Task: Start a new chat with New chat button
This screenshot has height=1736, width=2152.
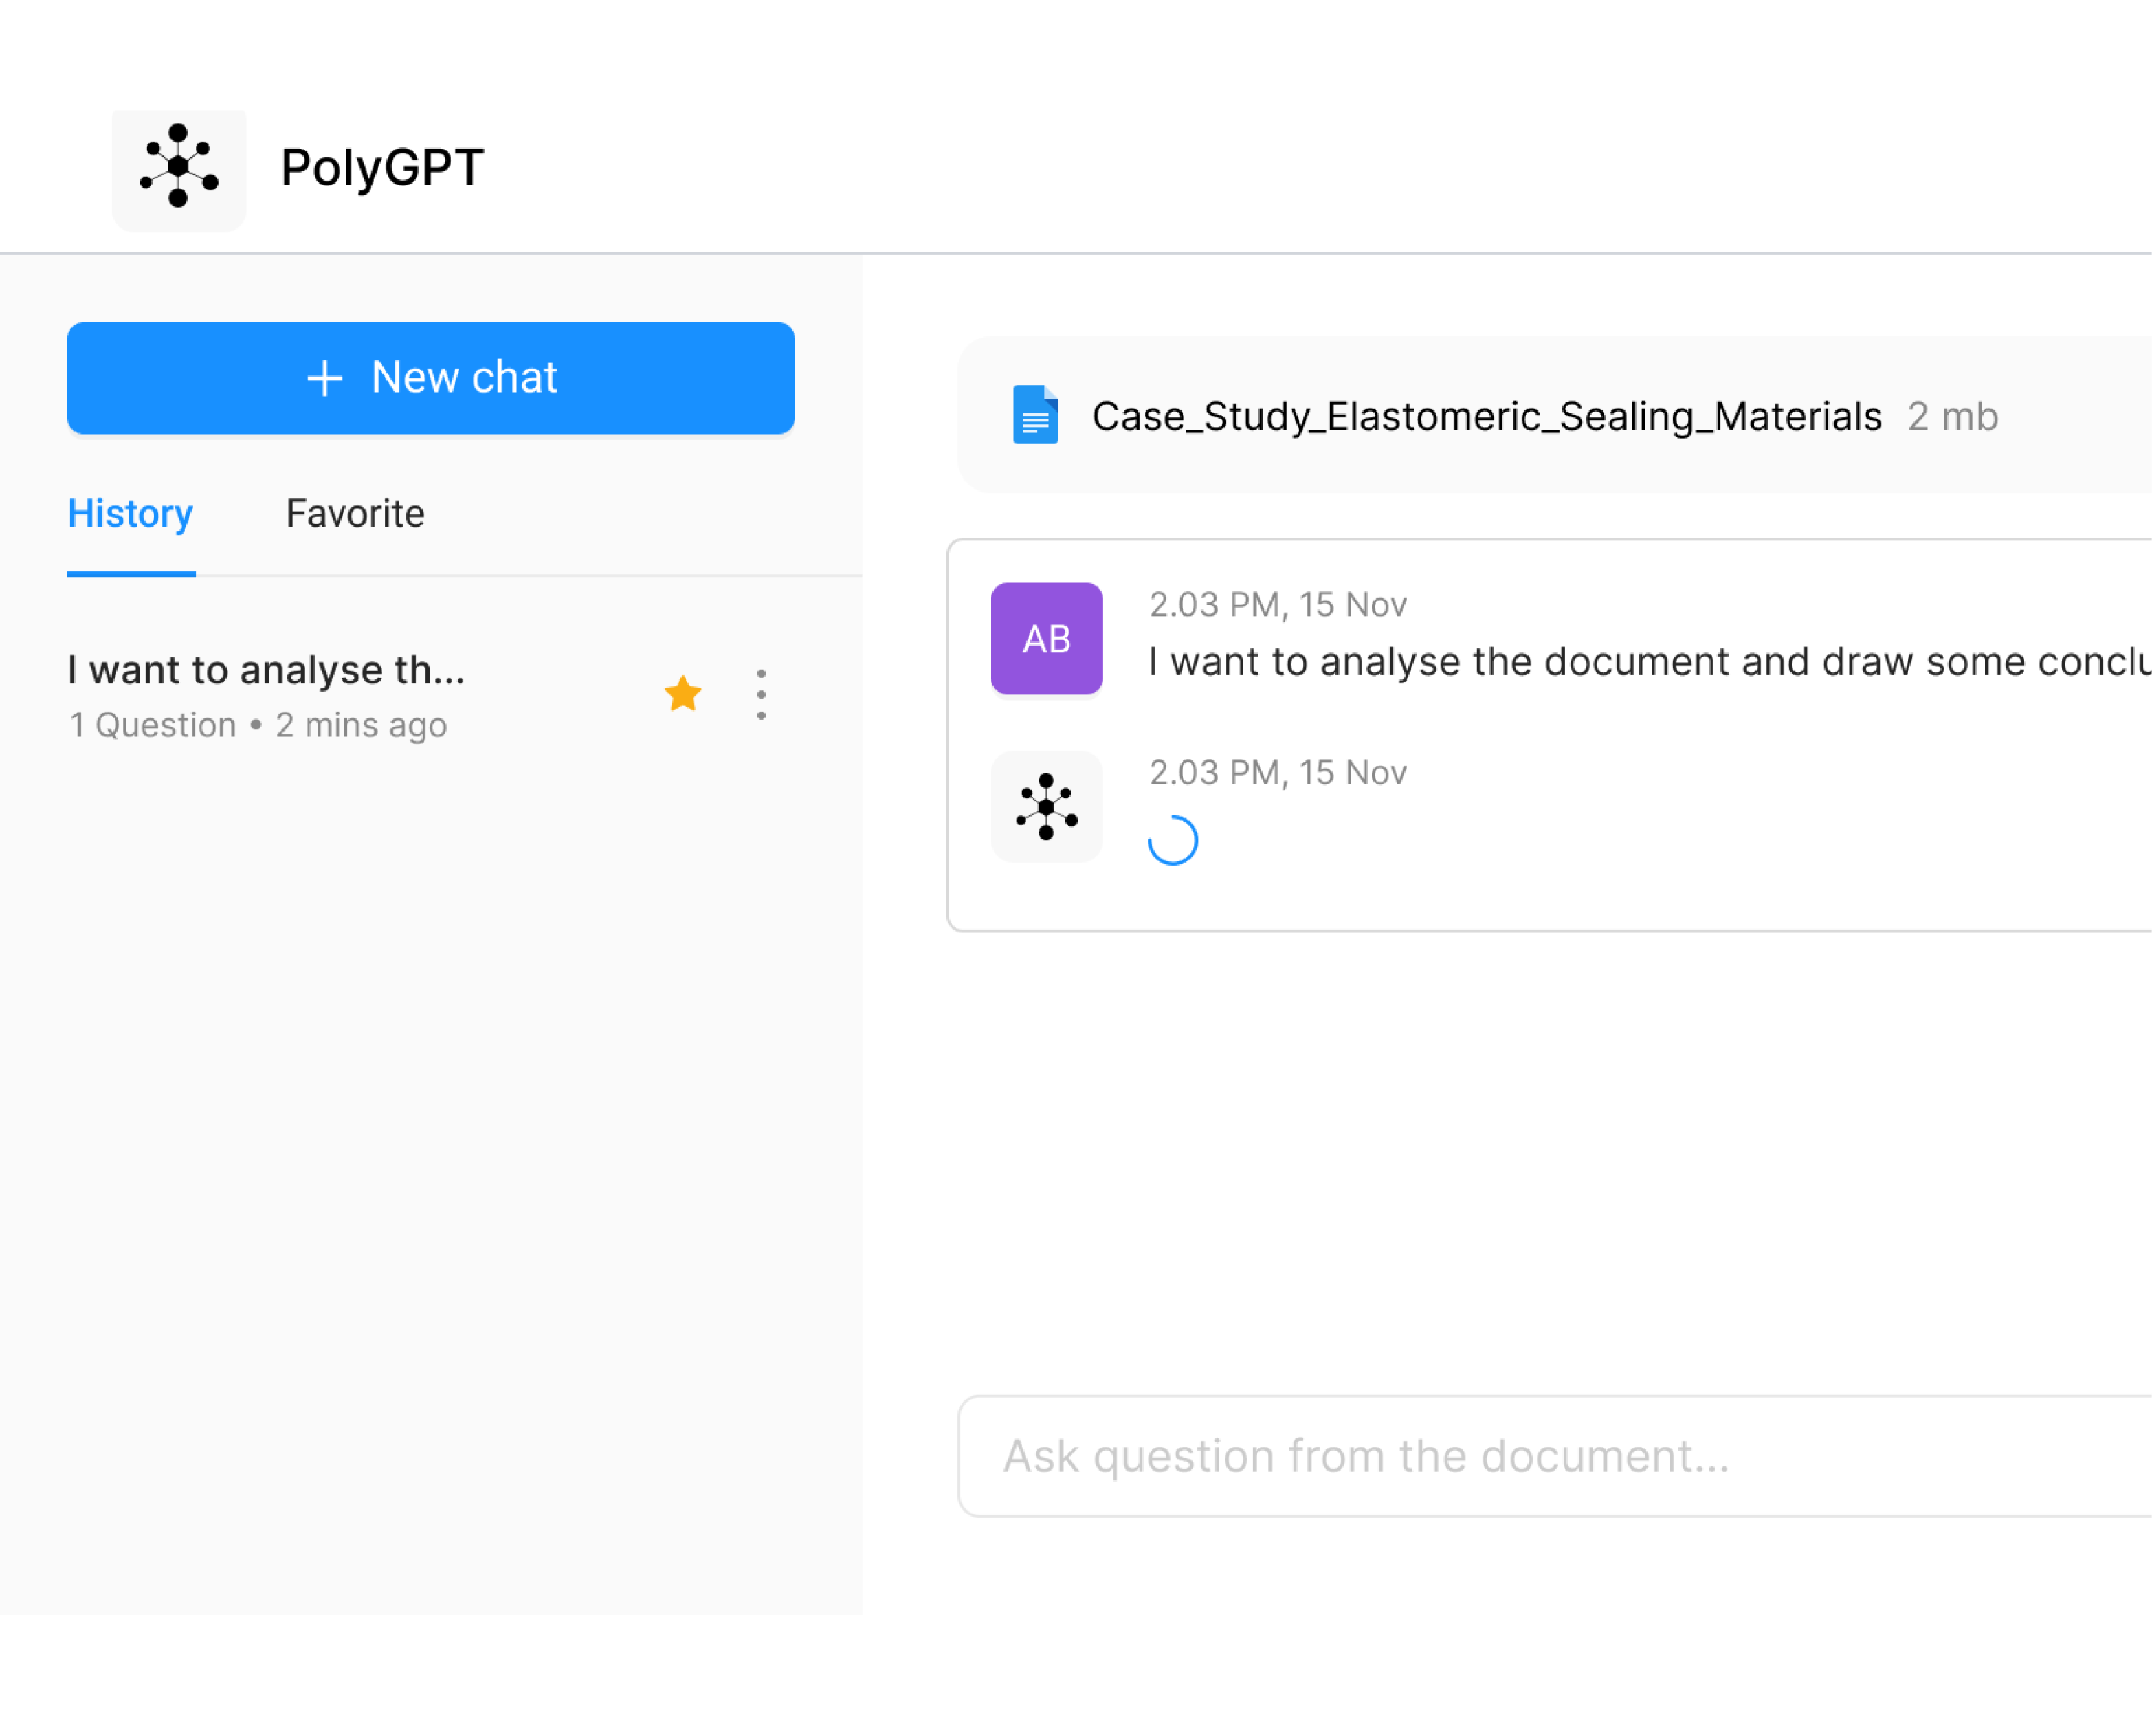Action: coord(431,378)
